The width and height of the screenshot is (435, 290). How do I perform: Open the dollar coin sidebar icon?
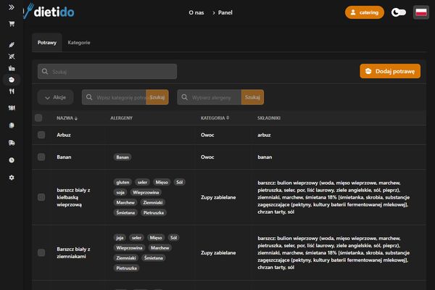tap(12, 160)
